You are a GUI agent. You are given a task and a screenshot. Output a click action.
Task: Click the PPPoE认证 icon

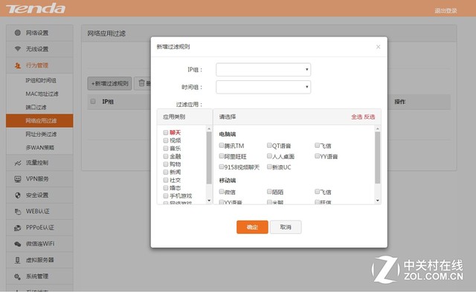18,227
